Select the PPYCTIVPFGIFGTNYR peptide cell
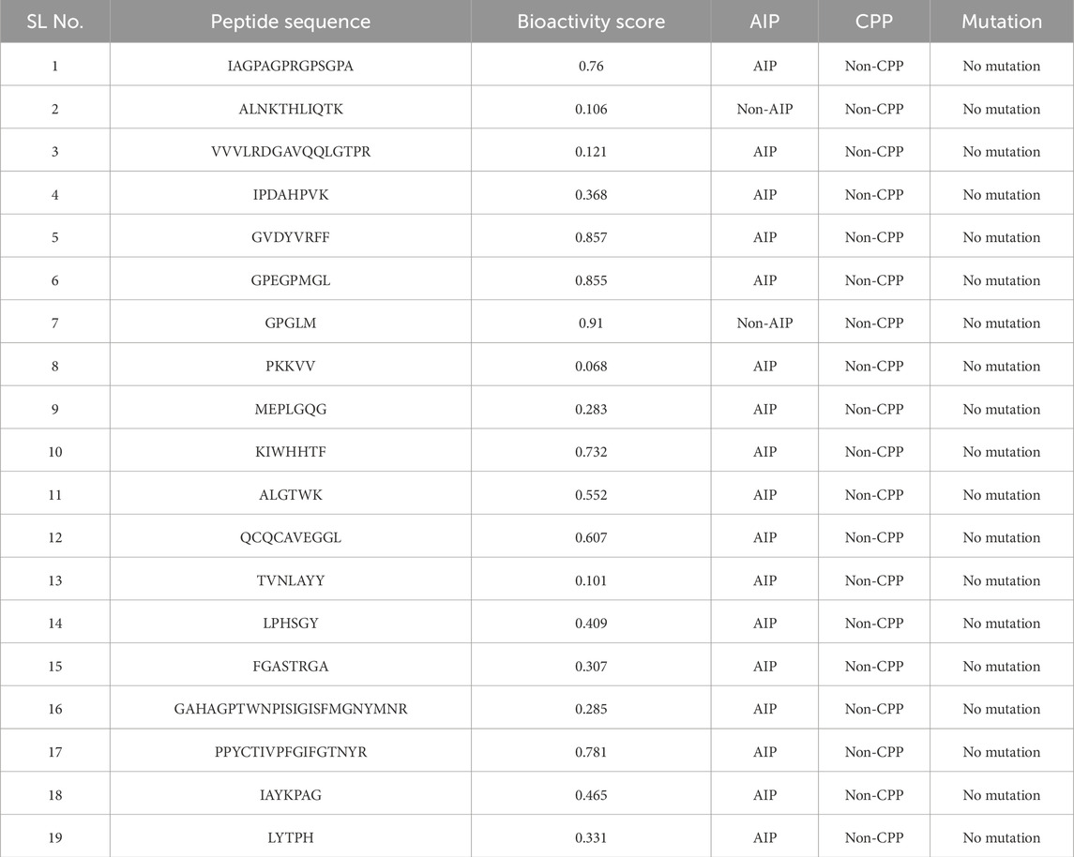 pyautogui.click(x=291, y=753)
